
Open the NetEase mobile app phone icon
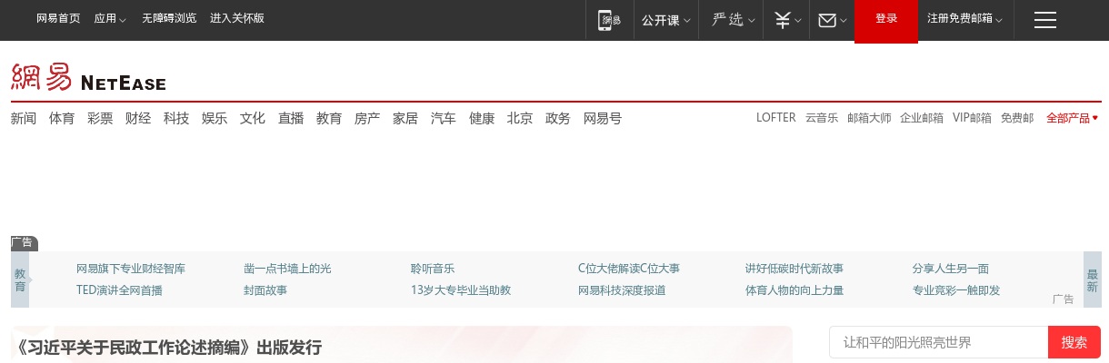[x=609, y=20]
